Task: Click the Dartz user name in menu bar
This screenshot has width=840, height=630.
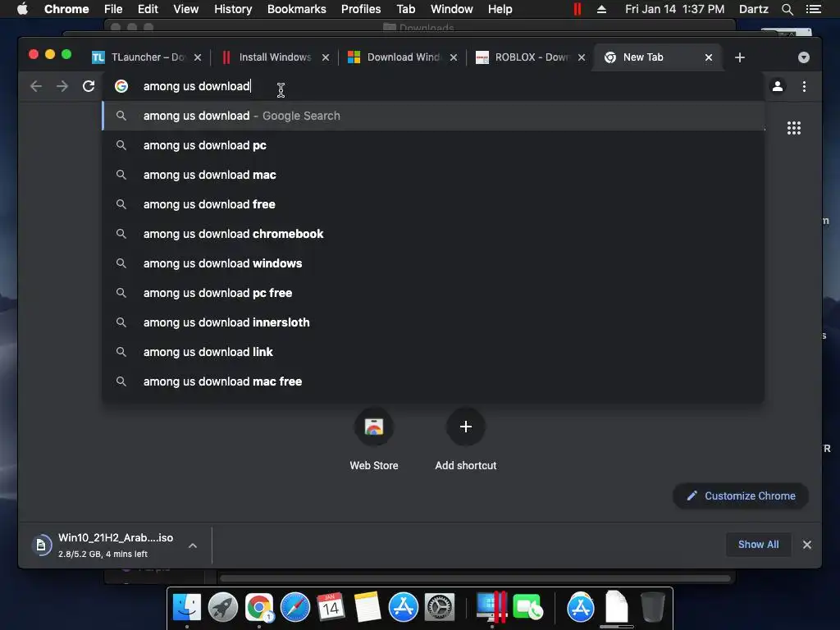Action: [753, 9]
